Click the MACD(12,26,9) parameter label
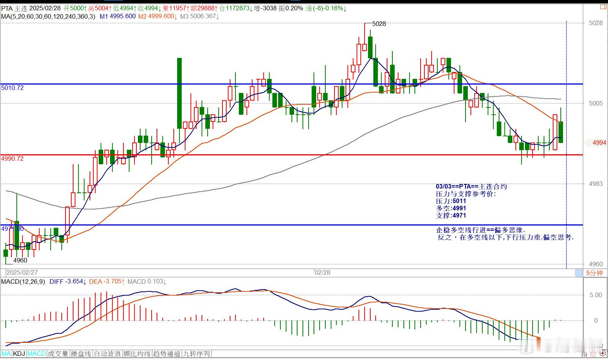The image size is (608, 360). [23, 282]
